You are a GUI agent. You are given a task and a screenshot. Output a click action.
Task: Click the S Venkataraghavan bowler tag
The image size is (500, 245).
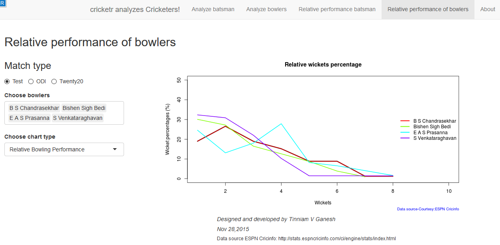pyautogui.click(x=78, y=118)
